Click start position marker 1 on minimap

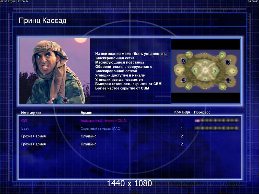coord(183,61)
